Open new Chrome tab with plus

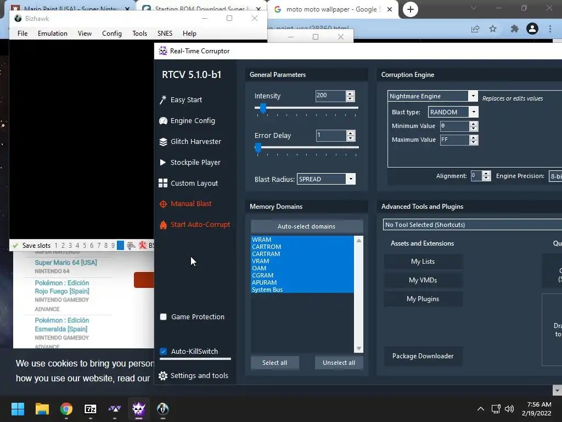(411, 9)
